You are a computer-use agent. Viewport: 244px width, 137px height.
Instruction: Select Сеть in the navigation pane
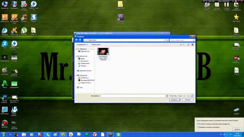(80, 88)
